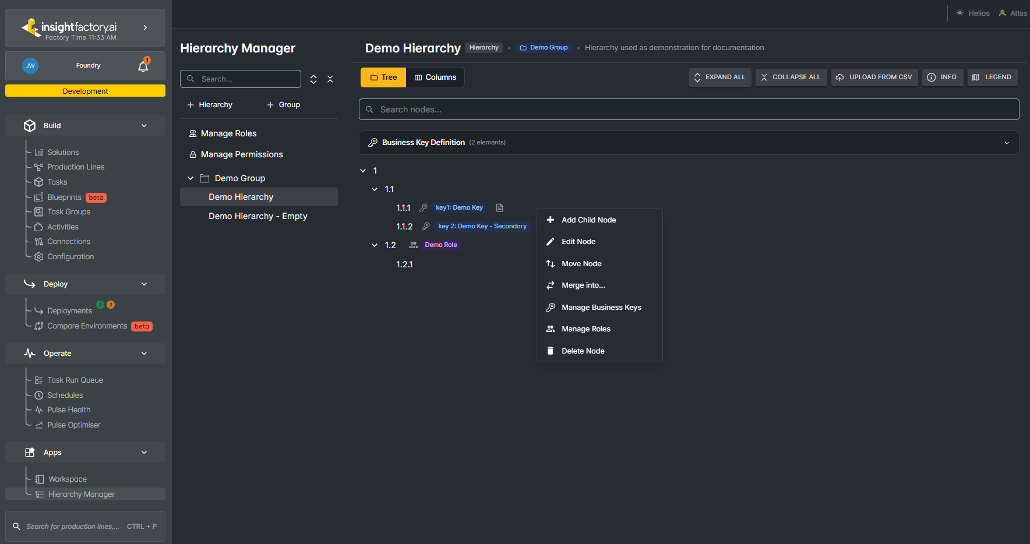The width and height of the screenshot is (1030, 544).
Task: Open Compare Environments
Action: point(87,326)
